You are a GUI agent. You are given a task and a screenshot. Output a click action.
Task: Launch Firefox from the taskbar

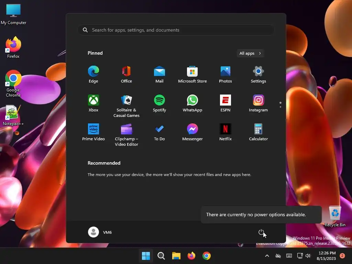(191, 256)
